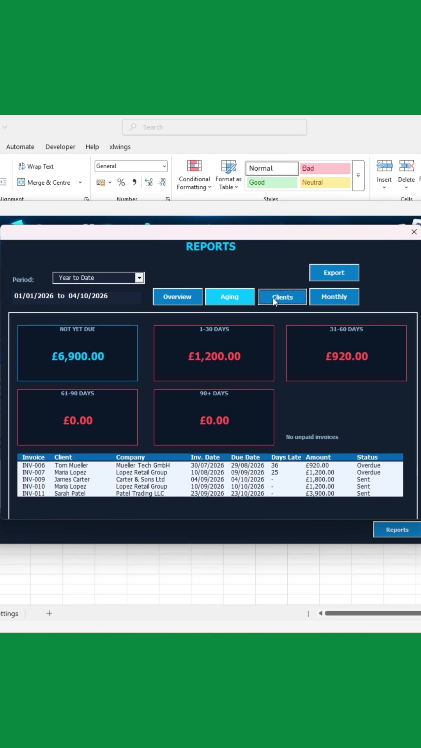Image resolution: width=421 pixels, height=748 pixels.
Task: Apply the Neutral cell style
Action: (325, 182)
